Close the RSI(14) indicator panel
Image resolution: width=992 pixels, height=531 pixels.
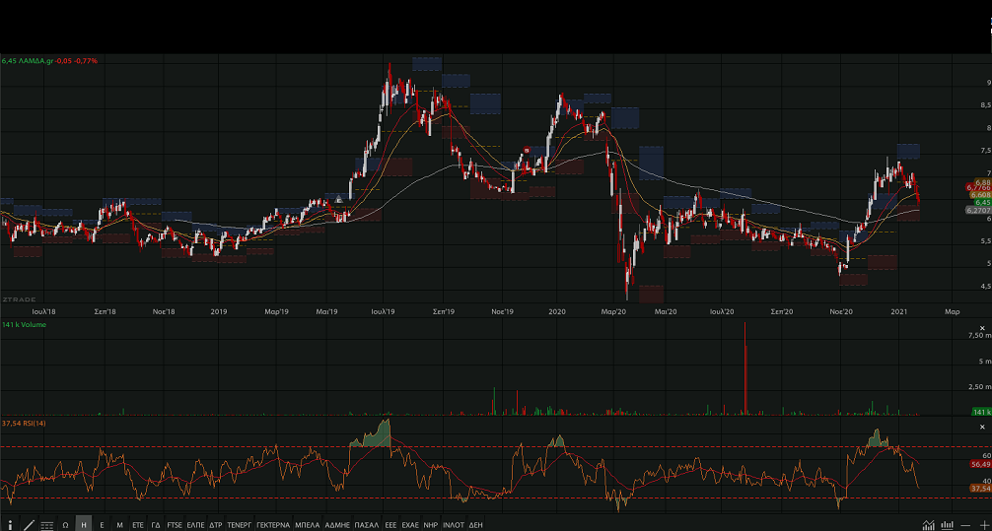click(984, 425)
